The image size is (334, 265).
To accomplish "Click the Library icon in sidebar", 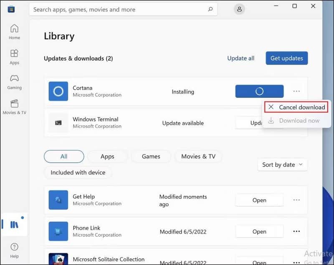I will (x=14, y=225).
